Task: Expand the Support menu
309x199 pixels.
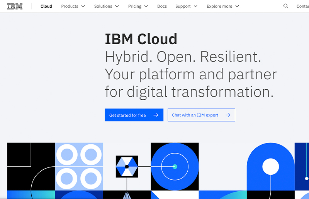Action: [186, 6]
